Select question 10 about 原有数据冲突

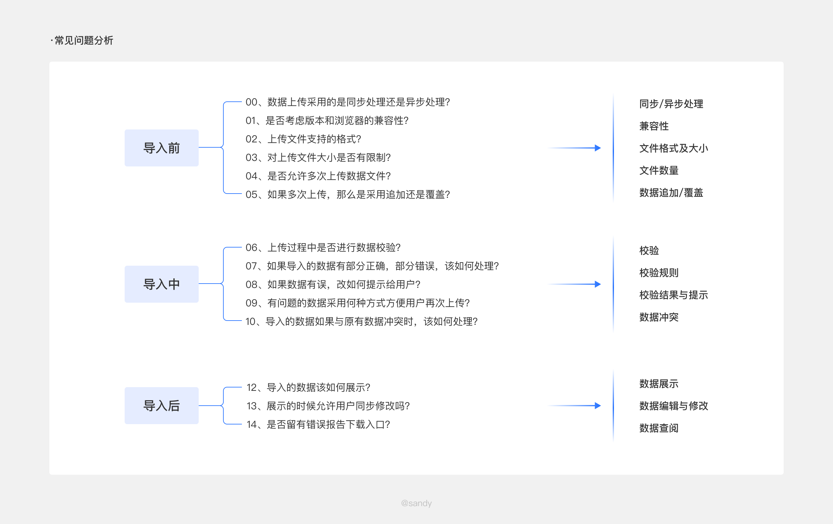(x=361, y=321)
